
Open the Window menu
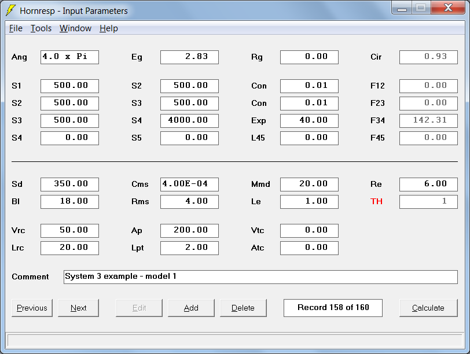click(x=75, y=28)
